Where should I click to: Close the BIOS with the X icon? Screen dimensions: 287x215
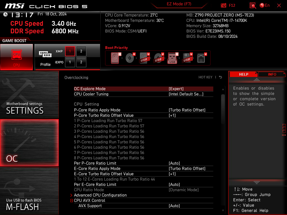279,6
